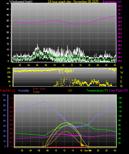Select the 140 temperature axis value
The height and width of the screenshot is (154, 129).
coord(120,98)
